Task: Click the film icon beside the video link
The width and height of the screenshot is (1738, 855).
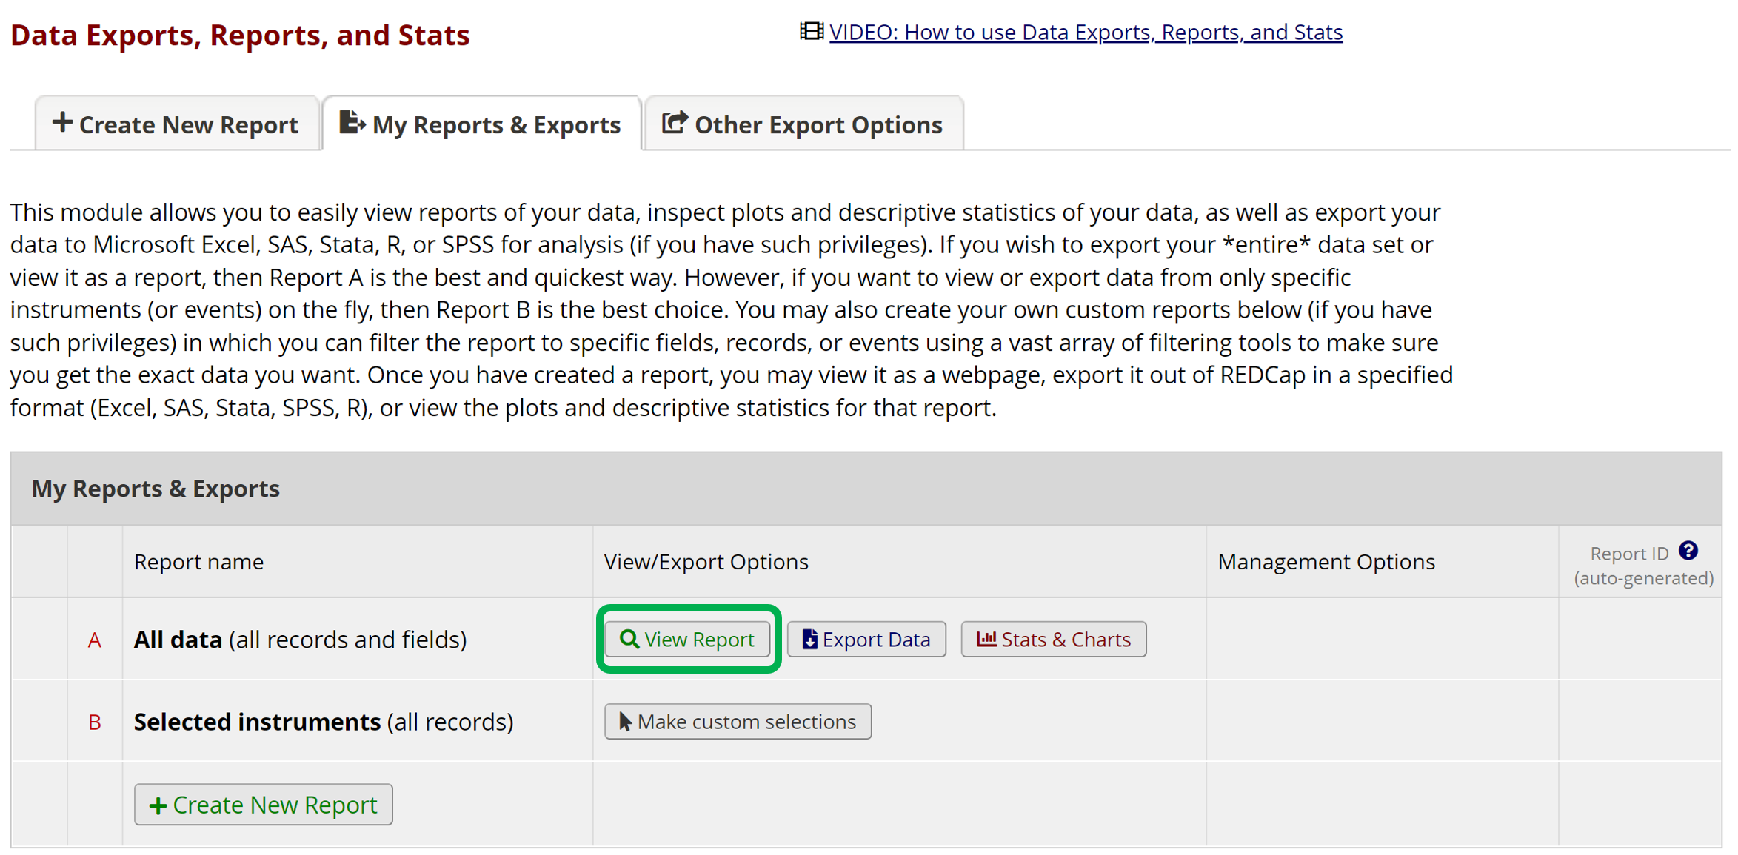Action: 811,32
